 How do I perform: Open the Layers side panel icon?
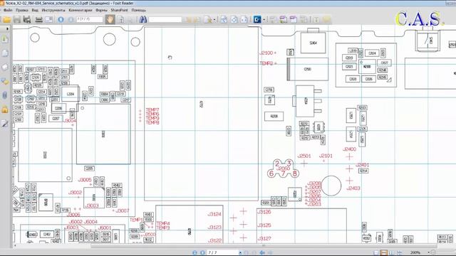(x=5, y=67)
